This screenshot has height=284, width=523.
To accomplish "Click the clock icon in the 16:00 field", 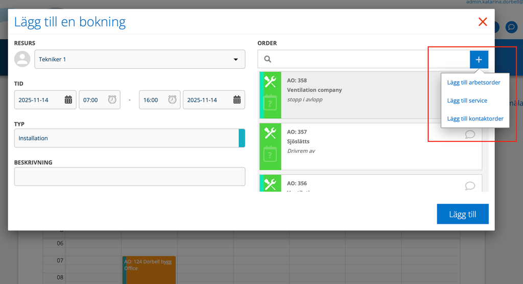I will pyautogui.click(x=172, y=100).
